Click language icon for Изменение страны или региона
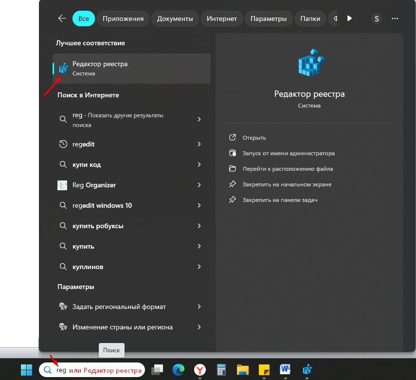This screenshot has width=416, height=380. click(x=63, y=327)
